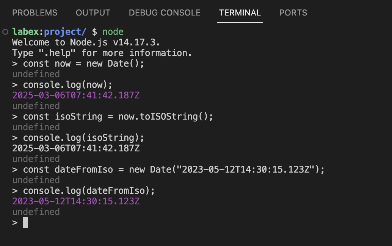
Task: Click the '.help' information line
Action: [x=102, y=53]
